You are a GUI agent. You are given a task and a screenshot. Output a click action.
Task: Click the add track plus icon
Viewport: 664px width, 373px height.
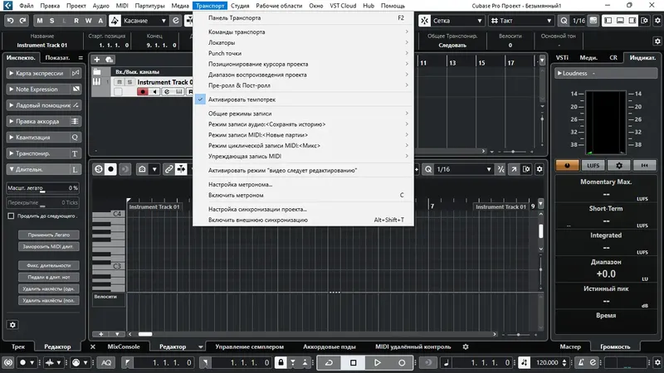point(97,60)
